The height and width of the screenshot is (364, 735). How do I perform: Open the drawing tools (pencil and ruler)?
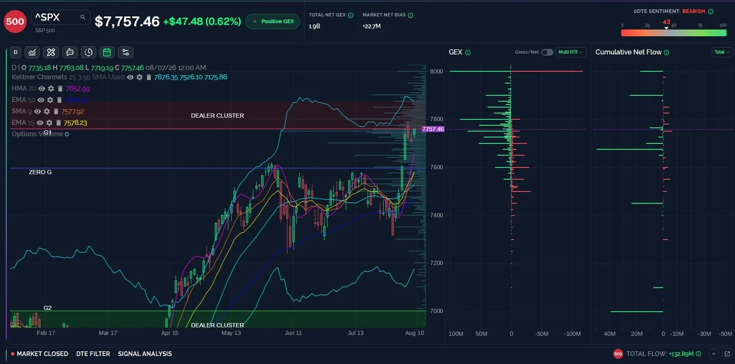tap(51, 52)
